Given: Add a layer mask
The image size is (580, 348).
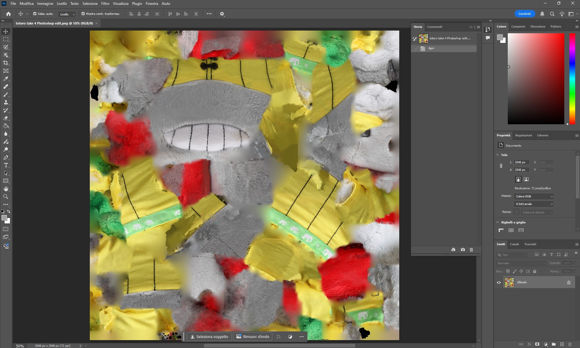Looking at the screenshot, I should (x=537, y=344).
